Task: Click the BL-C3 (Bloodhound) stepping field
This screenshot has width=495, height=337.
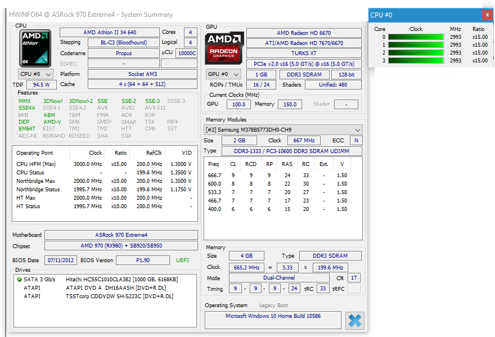Action: pyautogui.click(x=124, y=43)
